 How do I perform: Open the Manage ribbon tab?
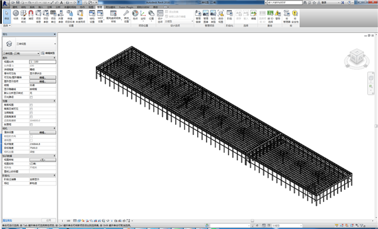[x=100, y=7]
